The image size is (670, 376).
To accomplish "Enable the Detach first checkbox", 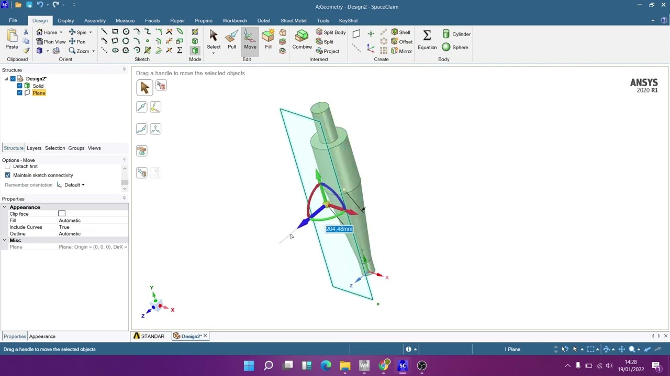I will [x=7, y=167].
